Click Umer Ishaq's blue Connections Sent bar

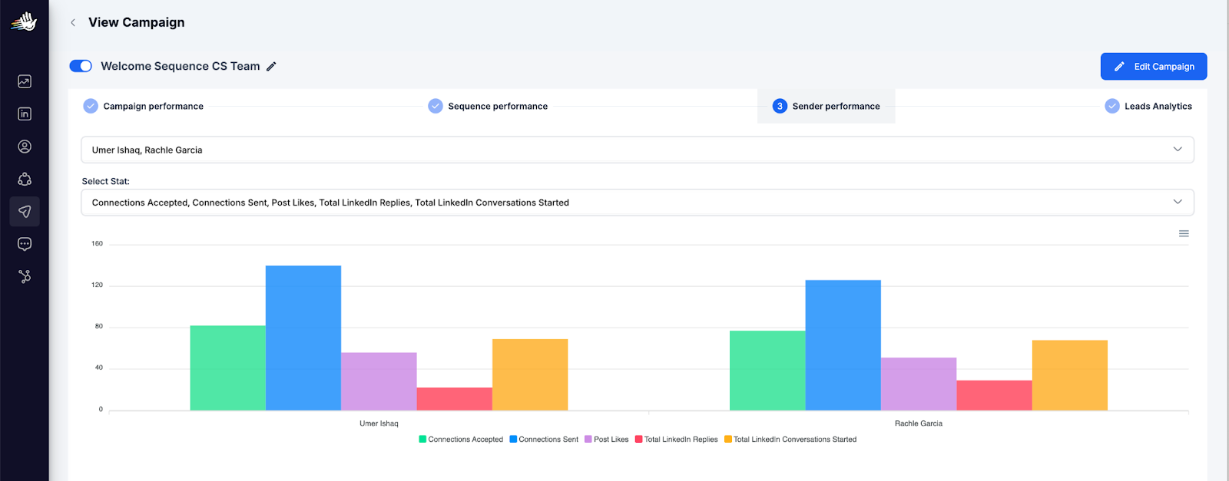[303, 338]
